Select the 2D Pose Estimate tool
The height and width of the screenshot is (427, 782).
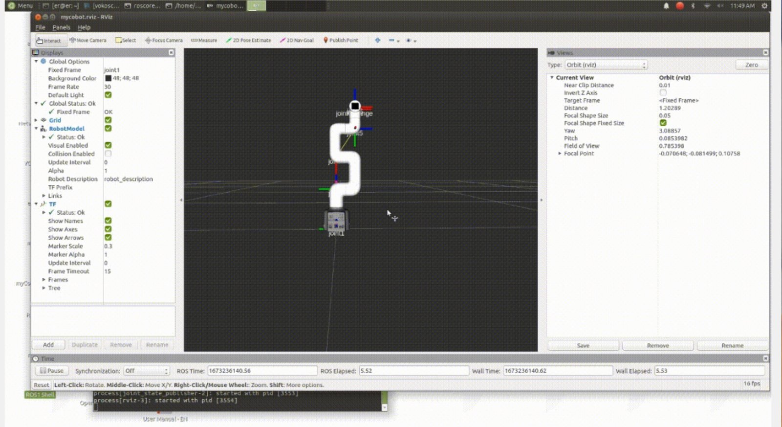(248, 40)
